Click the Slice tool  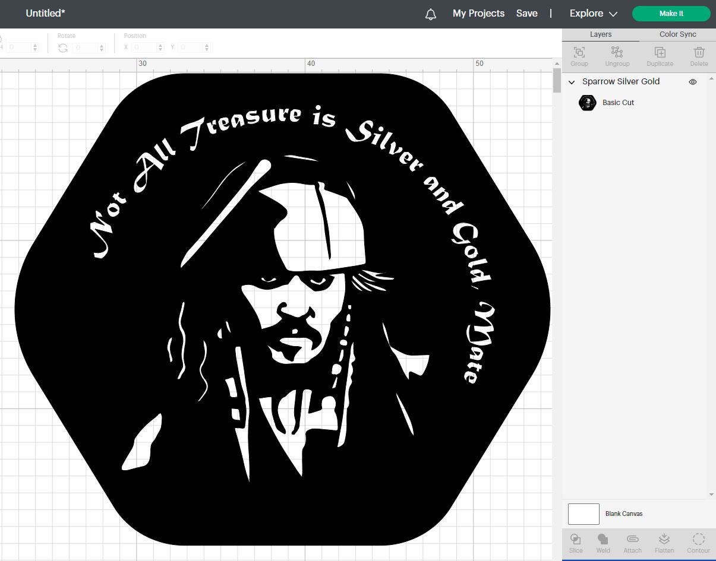tap(576, 543)
